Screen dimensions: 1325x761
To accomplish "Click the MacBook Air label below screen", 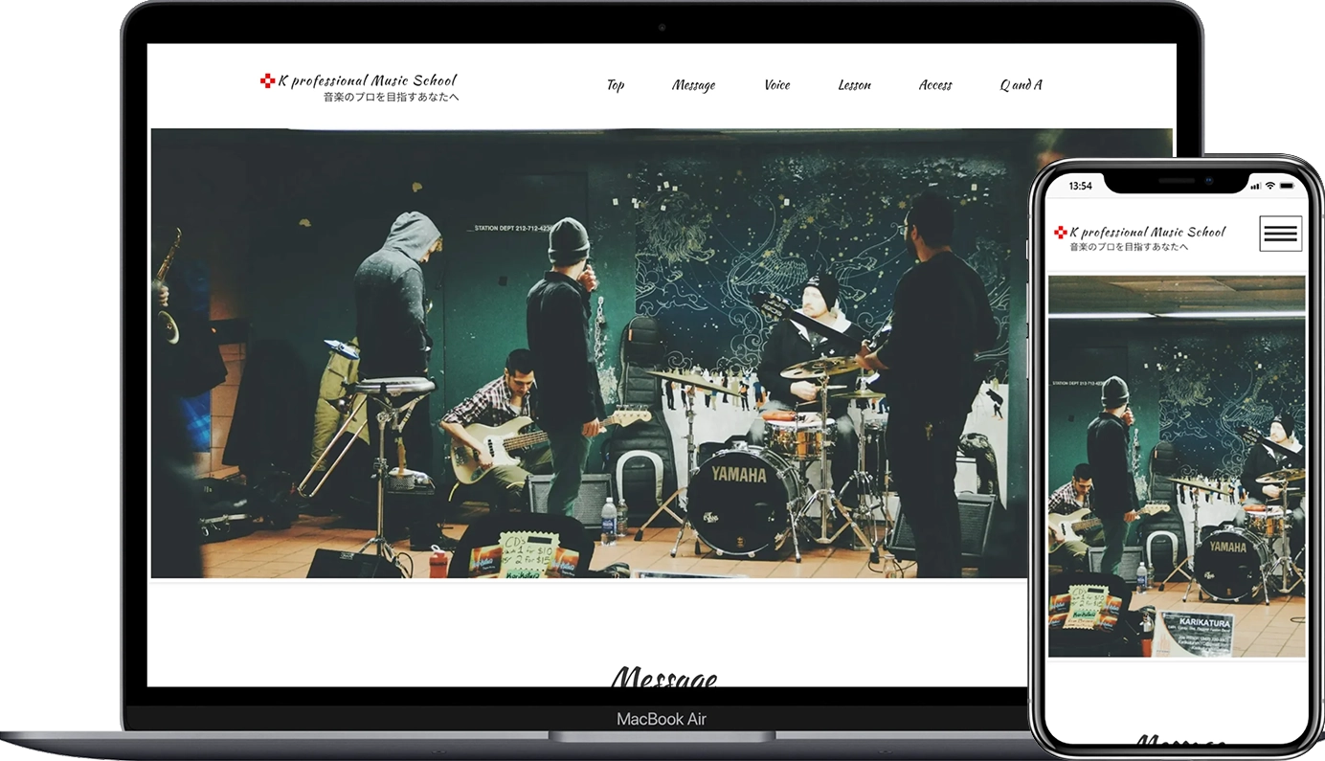I will (662, 719).
